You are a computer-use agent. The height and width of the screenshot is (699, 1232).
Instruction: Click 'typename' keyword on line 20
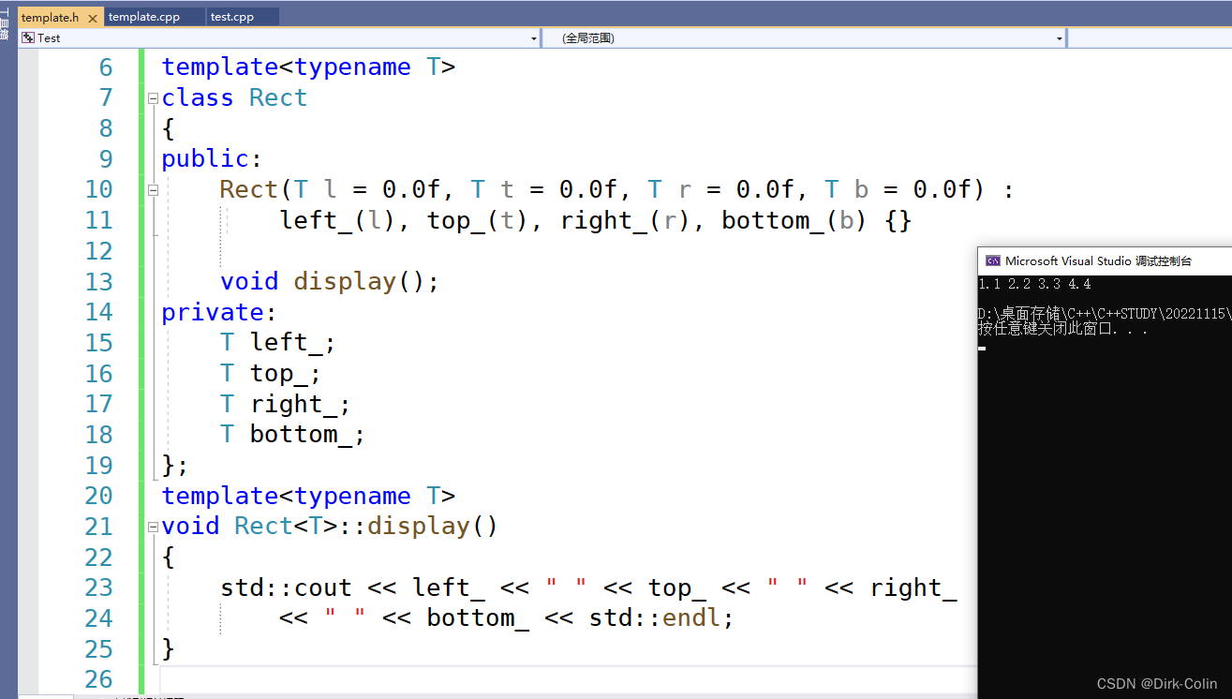352,496
